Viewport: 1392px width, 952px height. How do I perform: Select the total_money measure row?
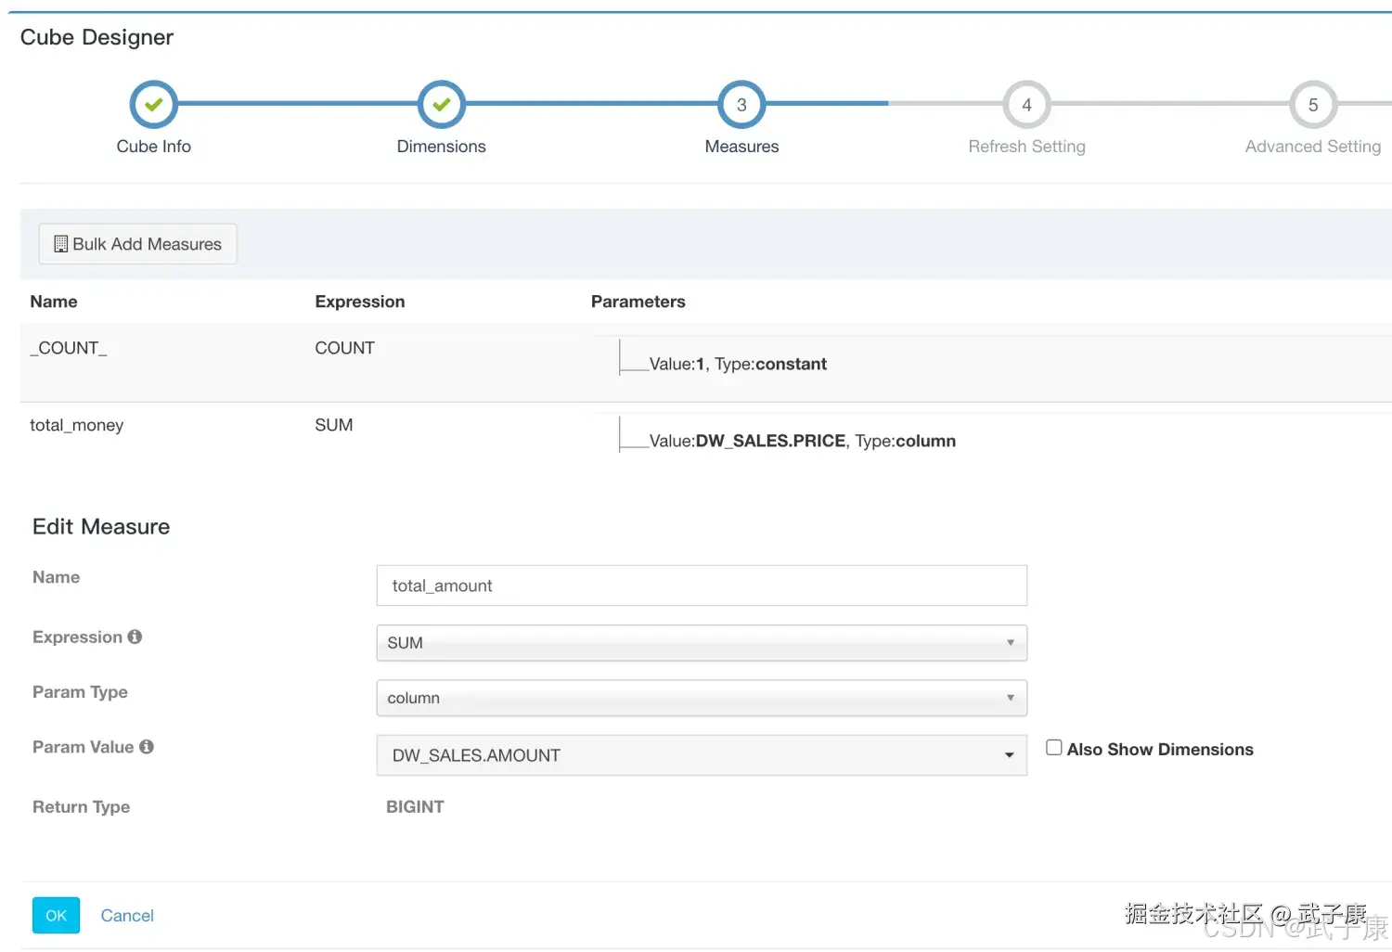76,426
